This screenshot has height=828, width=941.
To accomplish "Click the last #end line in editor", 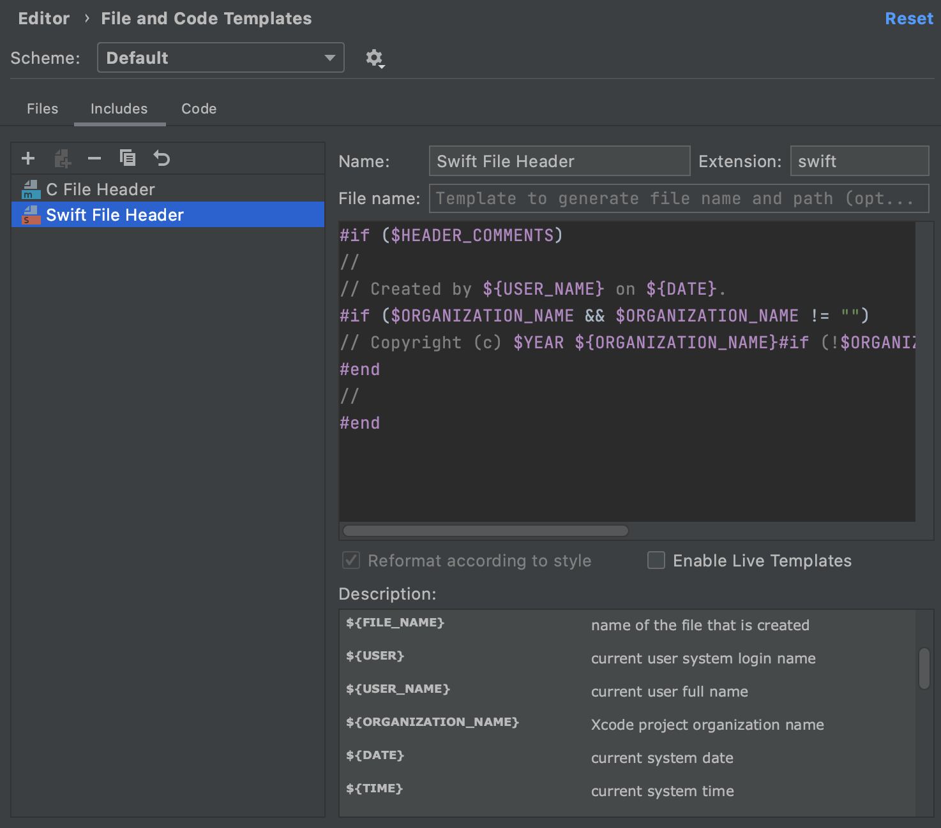I will click(360, 423).
